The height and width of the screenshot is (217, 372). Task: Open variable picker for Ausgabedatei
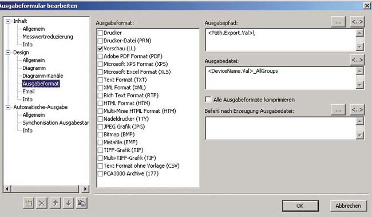point(357,60)
